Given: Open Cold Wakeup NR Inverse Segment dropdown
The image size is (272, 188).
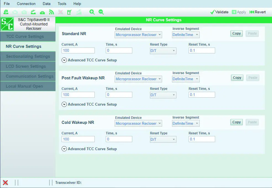Looking at the screenshot, I should tap(186, 123).
